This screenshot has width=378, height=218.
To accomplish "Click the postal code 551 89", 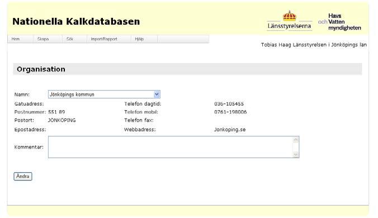I will [56, 112].
